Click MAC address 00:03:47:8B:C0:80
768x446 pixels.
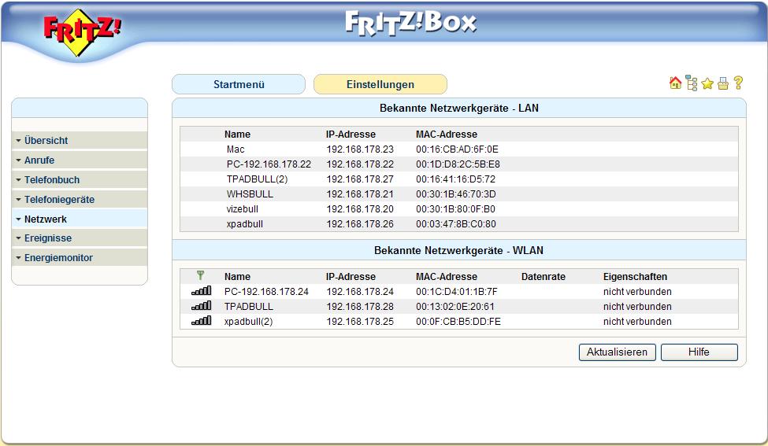pos(456,224)
